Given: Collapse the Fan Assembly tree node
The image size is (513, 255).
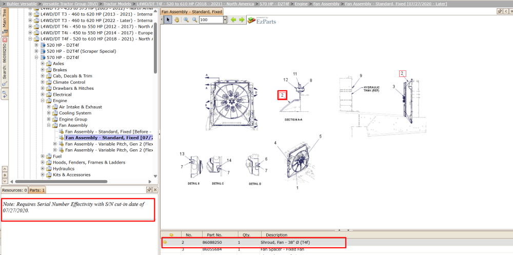Looking at the screenshot, I should click(49, 125).
